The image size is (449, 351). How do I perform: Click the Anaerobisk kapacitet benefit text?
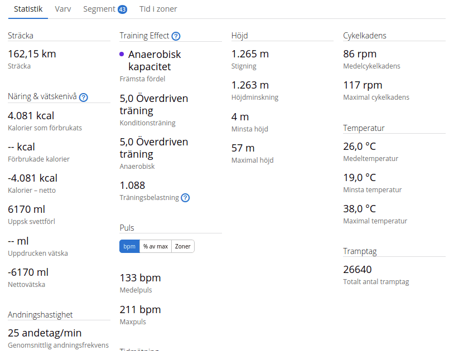[154, 61]
